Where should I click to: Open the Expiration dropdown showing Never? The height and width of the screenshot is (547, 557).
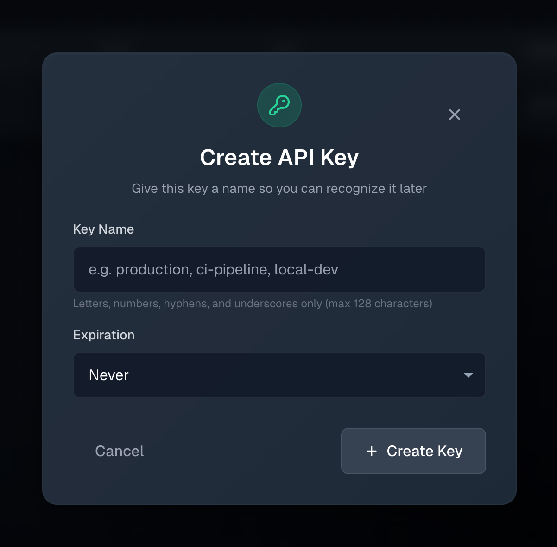tap(279, 375)
